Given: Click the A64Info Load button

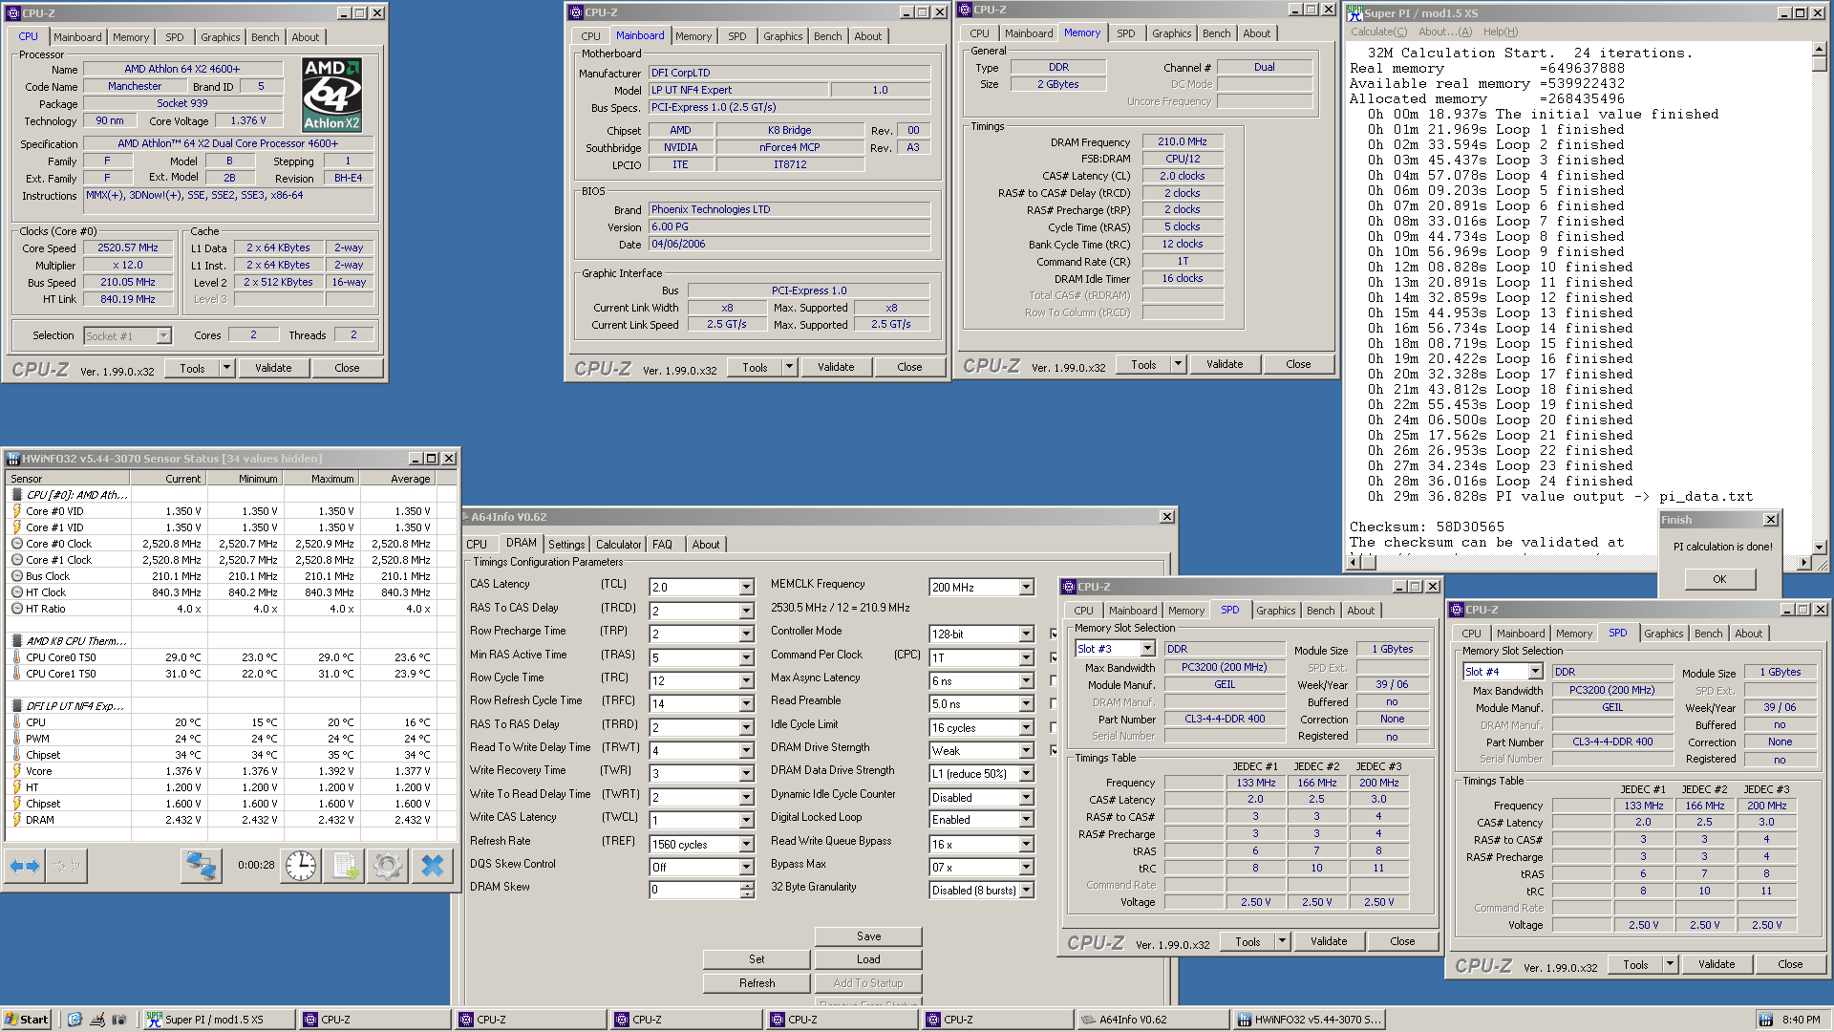Looking at the screenshot, I should click(868, 959).
